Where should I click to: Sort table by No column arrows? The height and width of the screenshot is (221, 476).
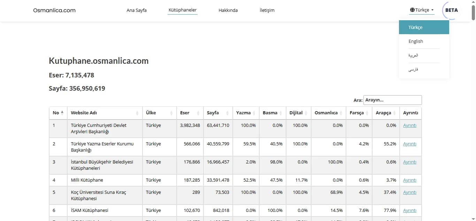62,113
